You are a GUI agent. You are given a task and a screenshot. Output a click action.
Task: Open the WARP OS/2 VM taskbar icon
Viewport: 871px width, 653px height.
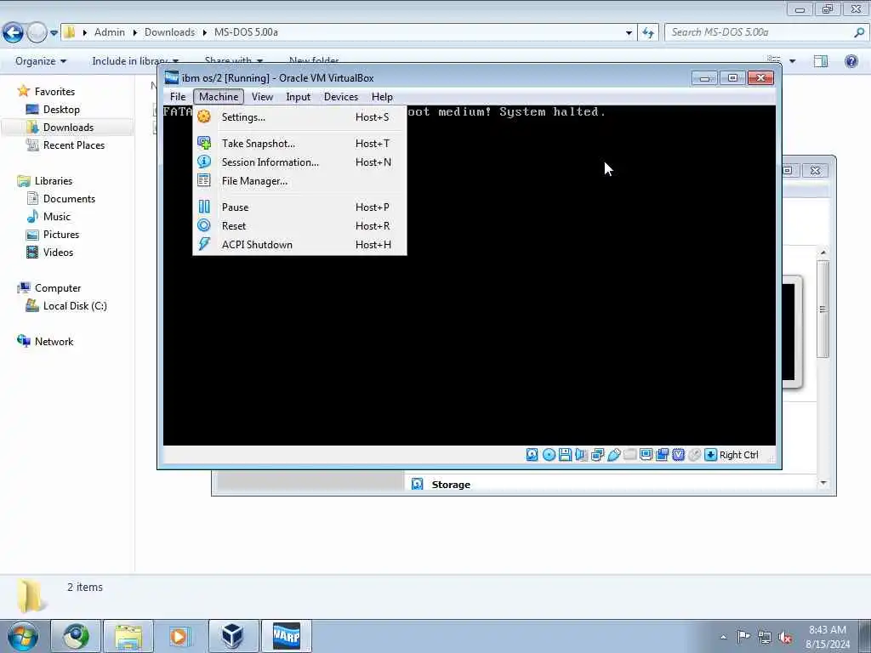(x=286, y=636)
